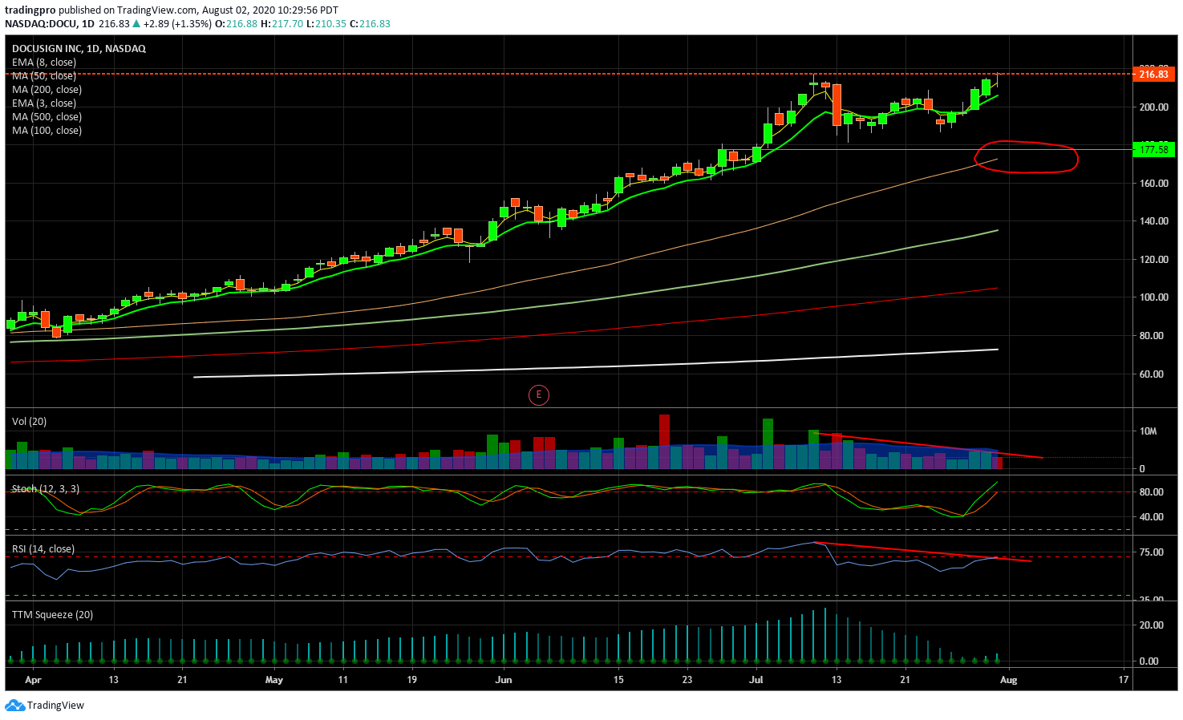Select the MA (200, close) indicator legend
This screenshot has height=720, width=1183.
pos(47,89)
